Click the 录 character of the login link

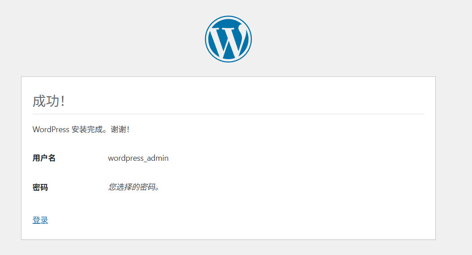pos(44,220)
